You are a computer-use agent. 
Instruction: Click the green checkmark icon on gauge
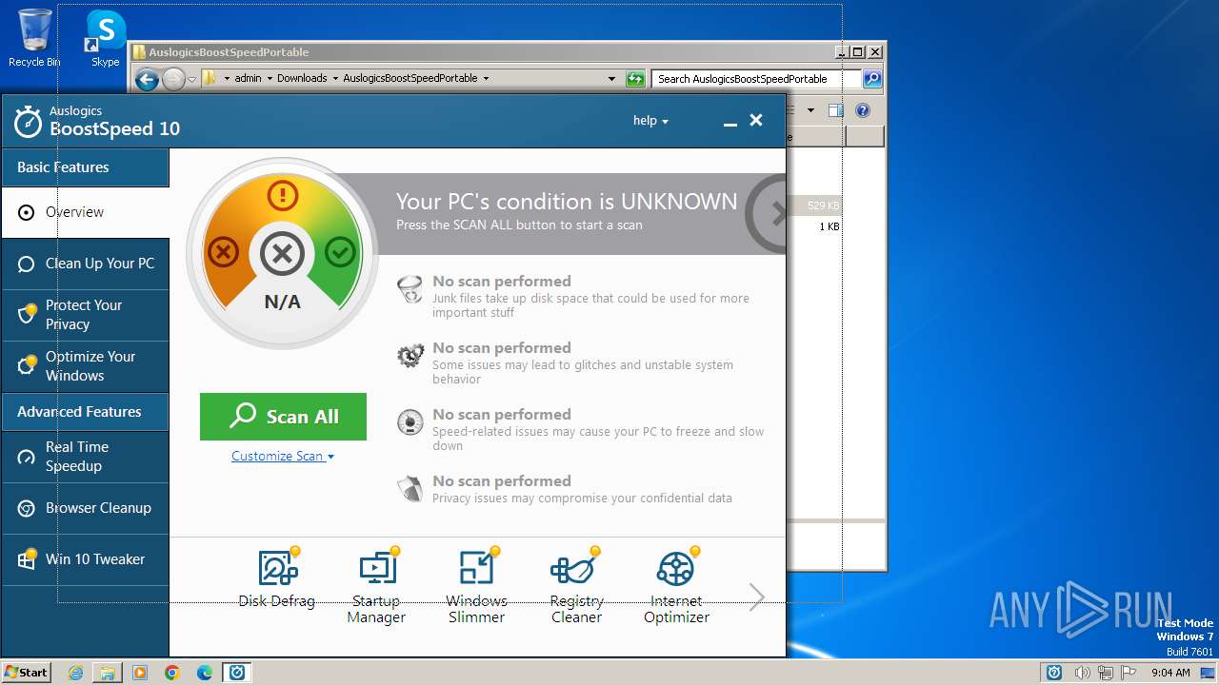click(x=340, y=252)
